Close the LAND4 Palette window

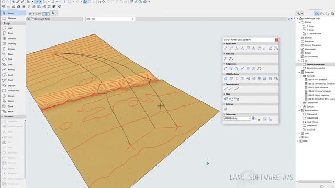click(277, 40)
